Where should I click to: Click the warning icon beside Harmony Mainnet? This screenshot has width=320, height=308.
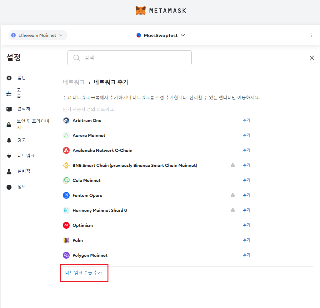232,210
